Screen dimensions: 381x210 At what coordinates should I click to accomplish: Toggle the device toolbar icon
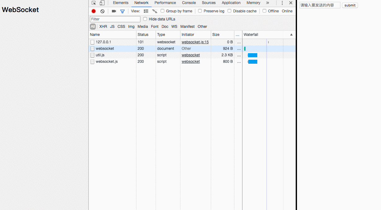(102, 3)
